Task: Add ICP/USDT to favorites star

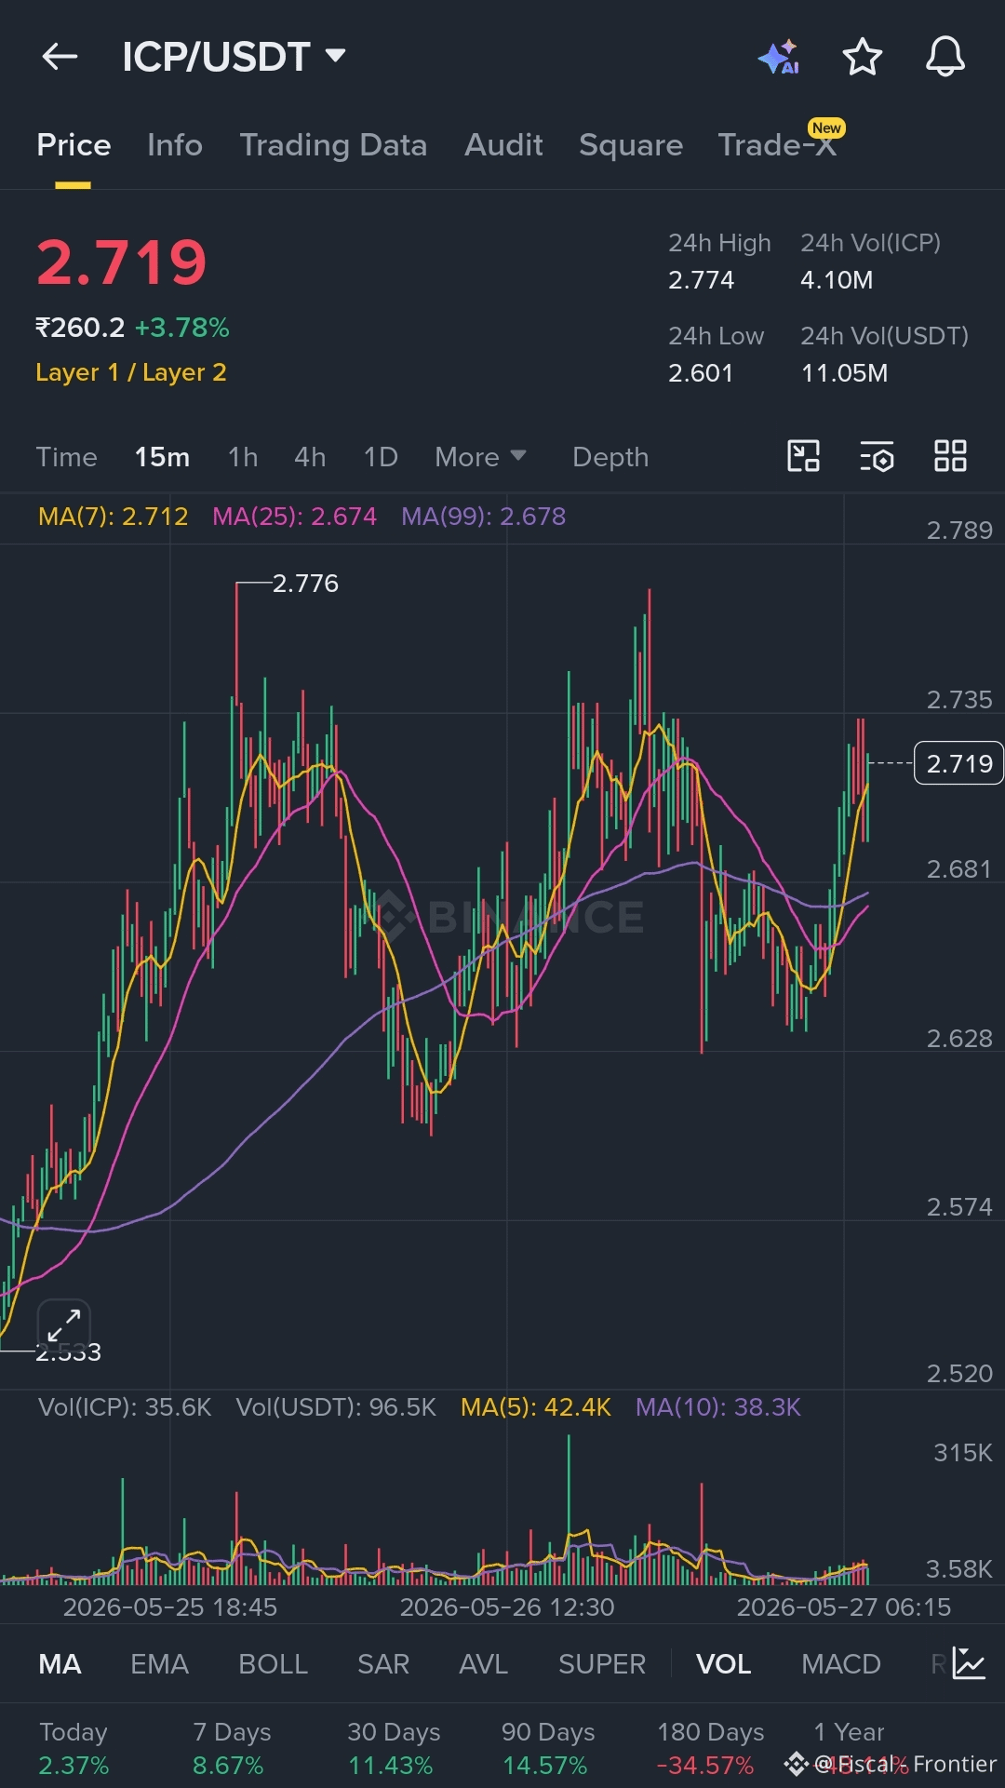Action: point(862,57)
